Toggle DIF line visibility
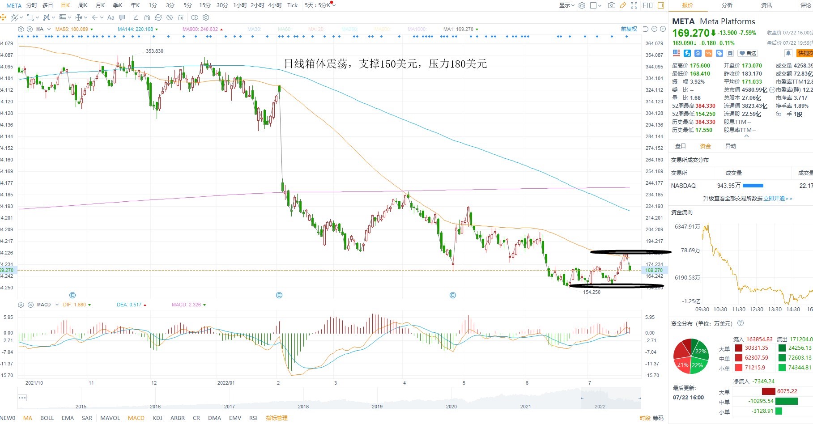This screenshot has width=813, height=424. pyautogui.click(x=74, y=305)
